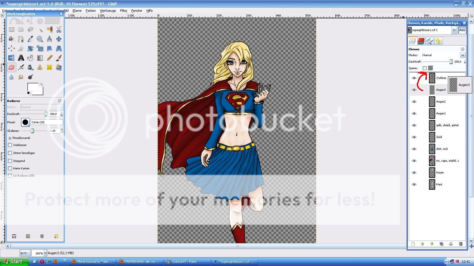Select the Crop tool
Image resolution: width=474 pixels, height=266 pixels.
pyautogui.click(x=21, y=48)
